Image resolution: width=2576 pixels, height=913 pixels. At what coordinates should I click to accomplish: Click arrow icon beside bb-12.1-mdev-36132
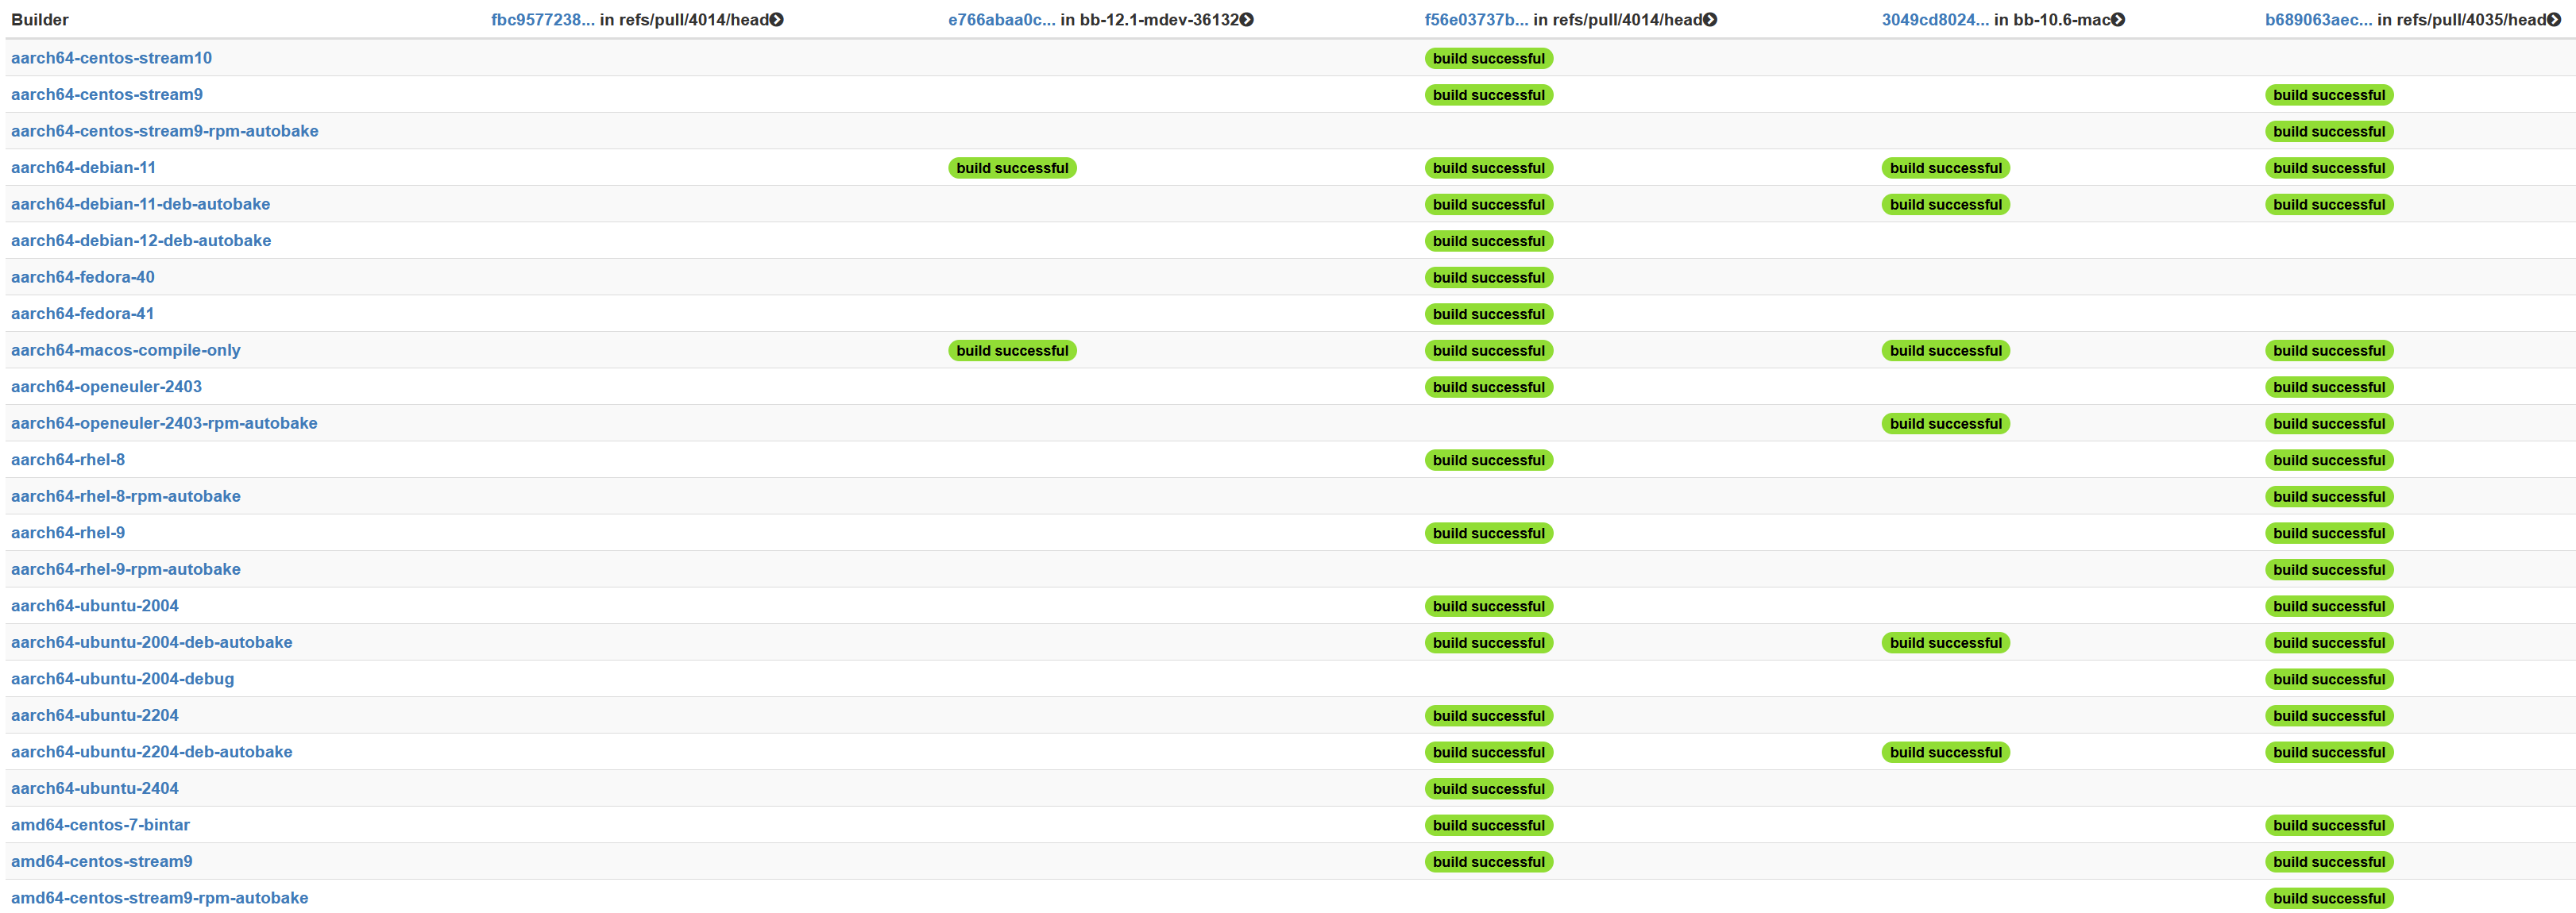tap(1247, 20)
